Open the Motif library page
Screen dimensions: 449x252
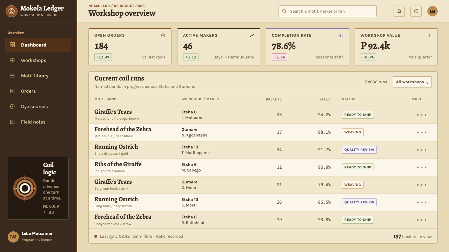pyautogui.click(x=38, y=76)
